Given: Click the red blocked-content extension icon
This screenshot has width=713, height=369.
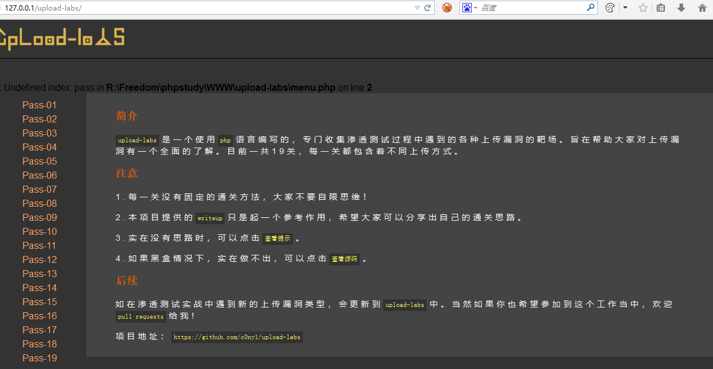Looking at the screenshot, I should (447, 8).
